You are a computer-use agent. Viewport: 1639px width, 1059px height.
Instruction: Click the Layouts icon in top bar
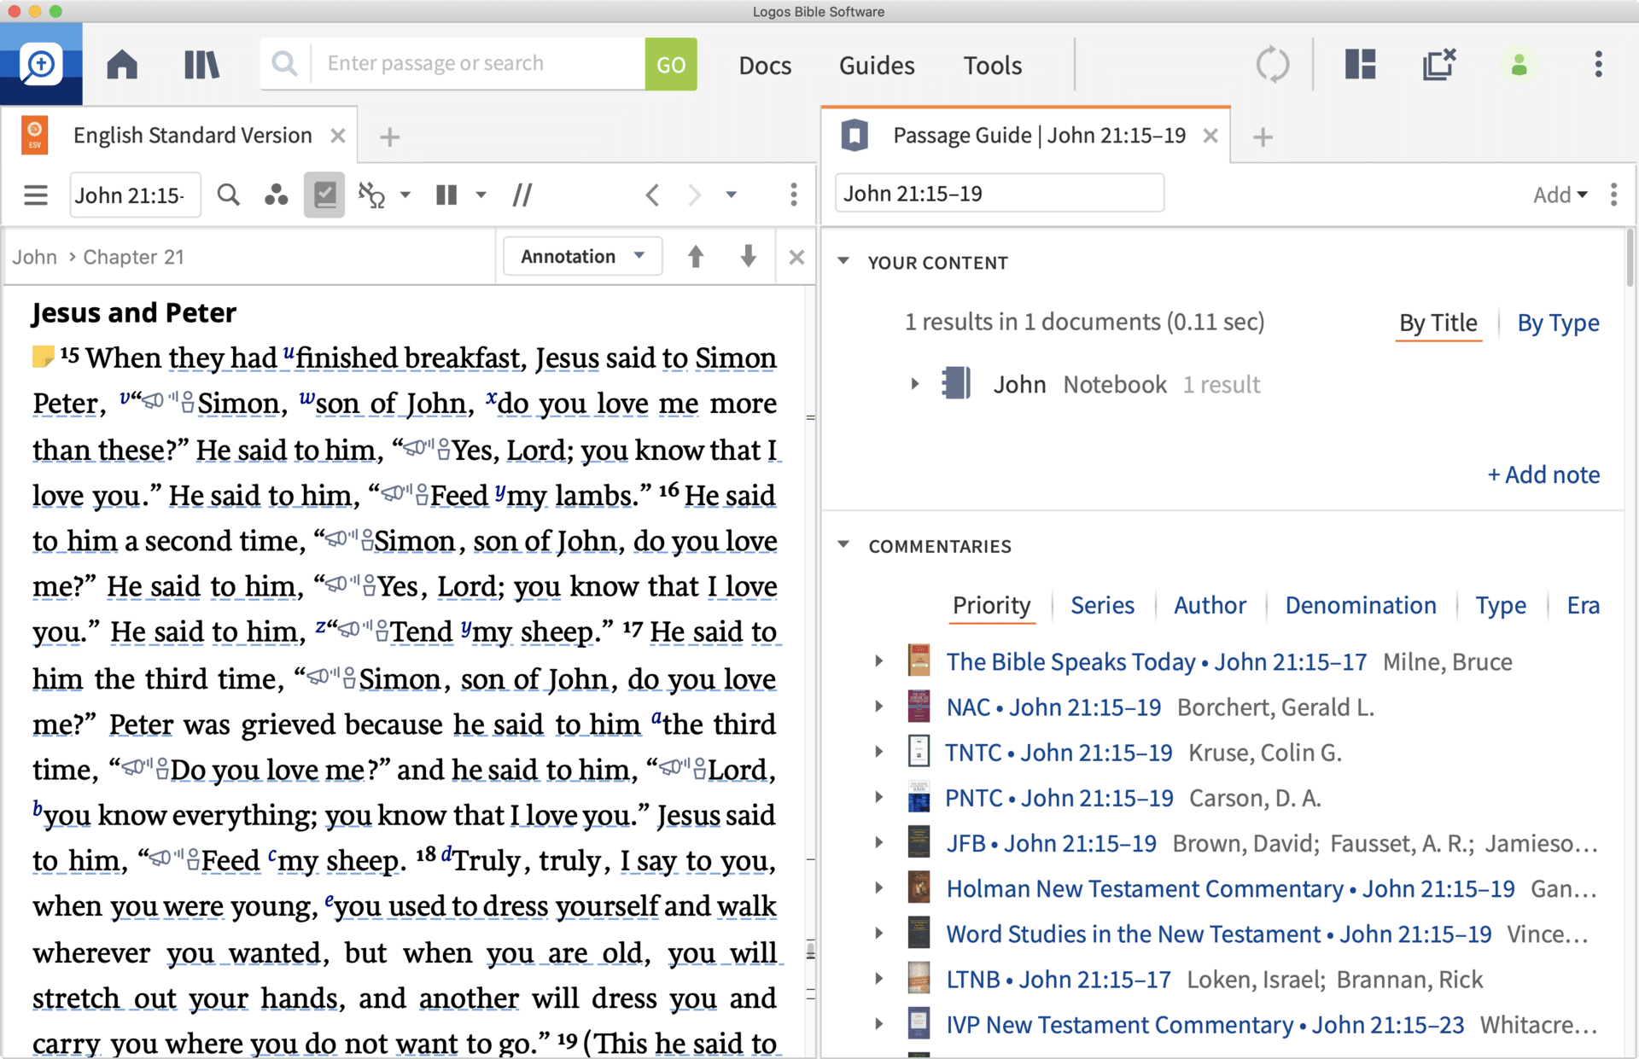click(1360, 65)
